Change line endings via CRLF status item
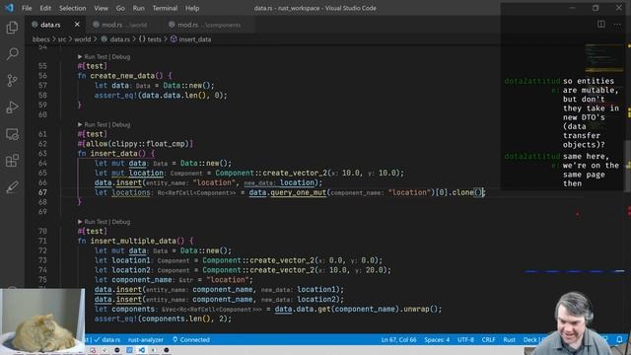The height and width of the screenshot is (355, 631). point(489,339)
